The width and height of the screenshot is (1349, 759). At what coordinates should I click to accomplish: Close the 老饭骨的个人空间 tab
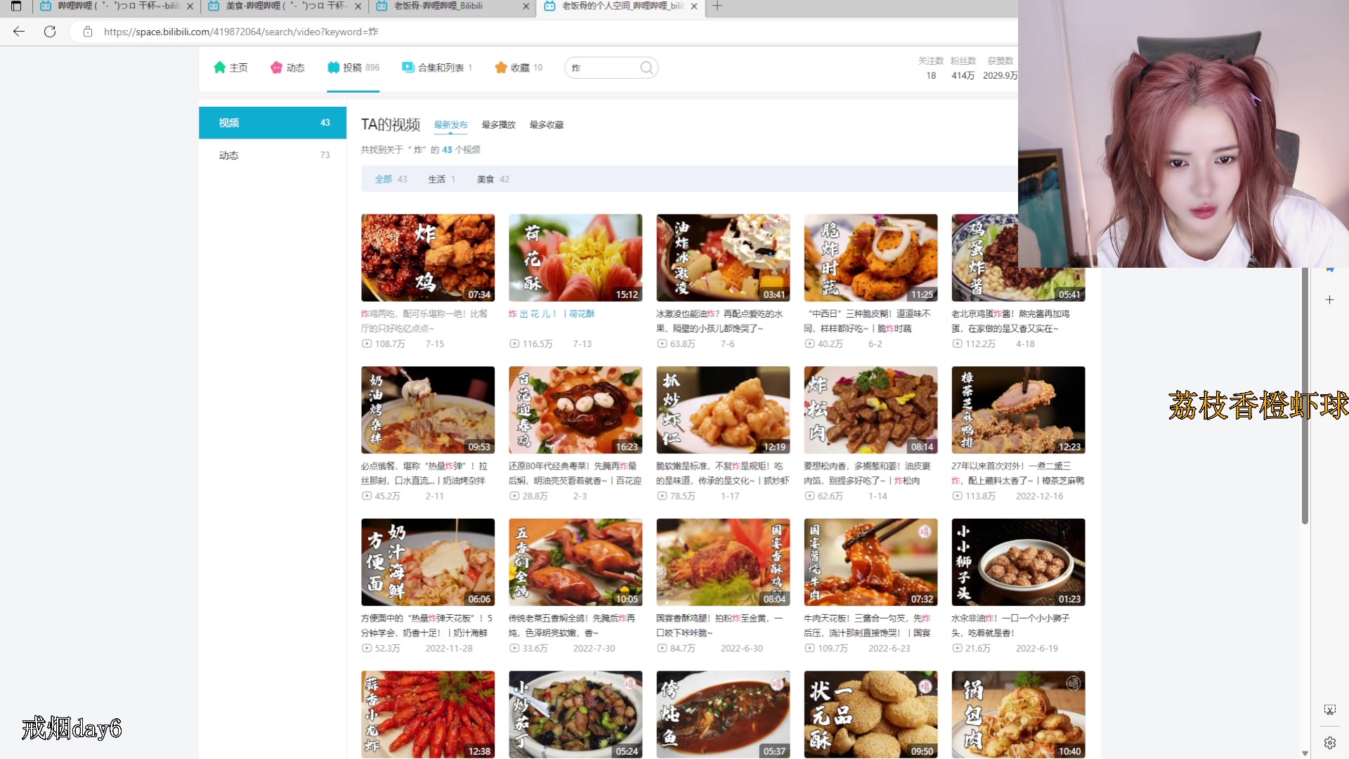[x=694, y=6]
